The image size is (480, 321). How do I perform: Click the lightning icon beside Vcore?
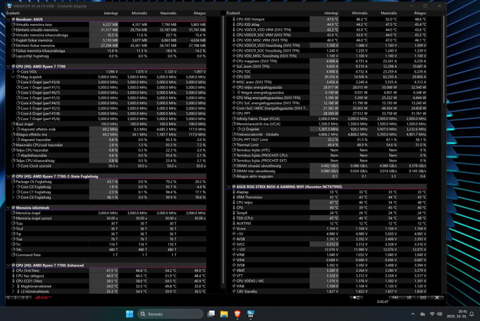pos(234,229)
